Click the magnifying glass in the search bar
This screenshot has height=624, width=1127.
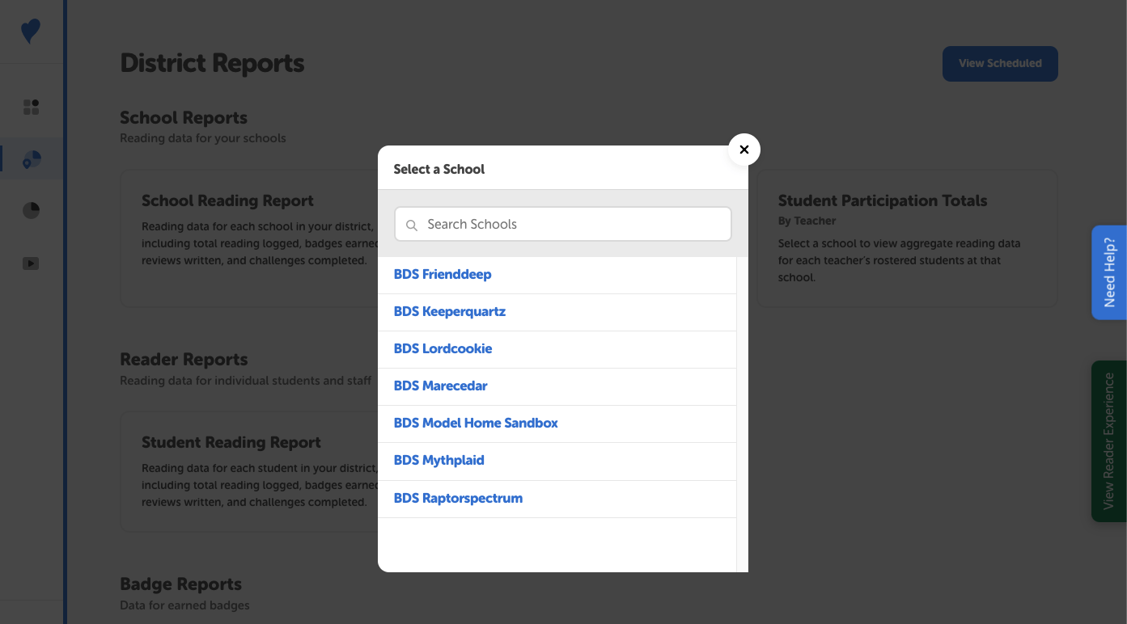[412, 225]
